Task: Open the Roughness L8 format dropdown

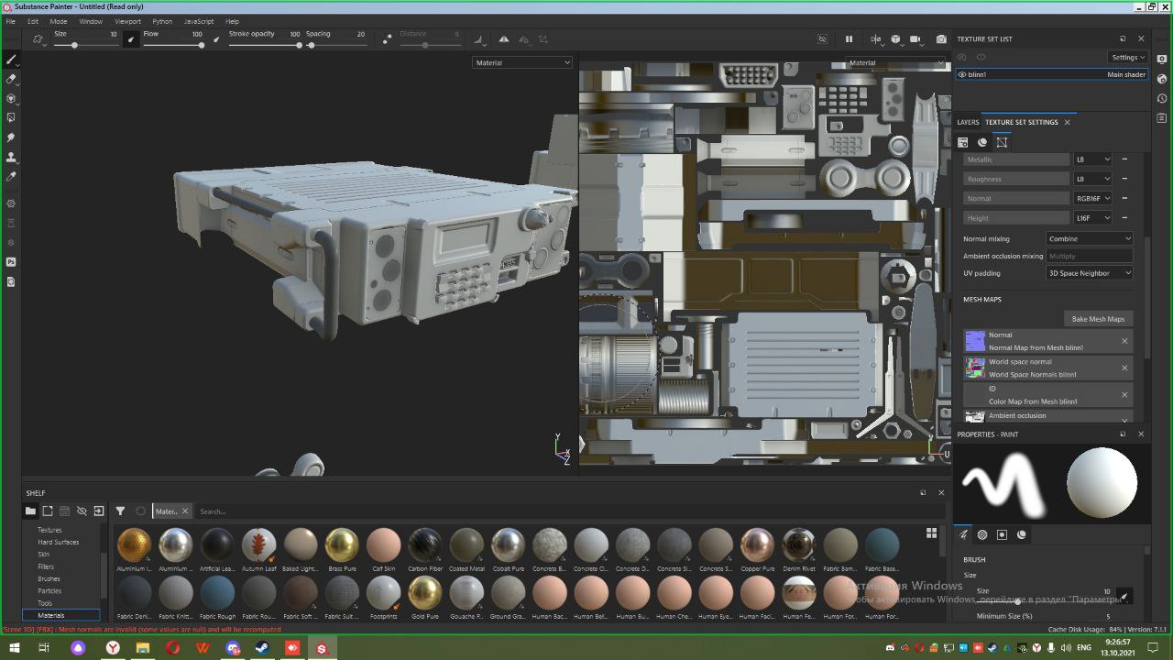Action: tap(1092, 179)
